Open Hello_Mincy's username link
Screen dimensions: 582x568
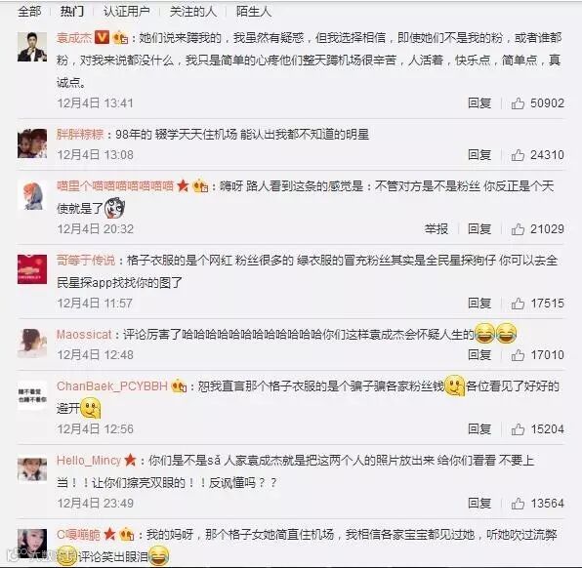tap(89, 461)
